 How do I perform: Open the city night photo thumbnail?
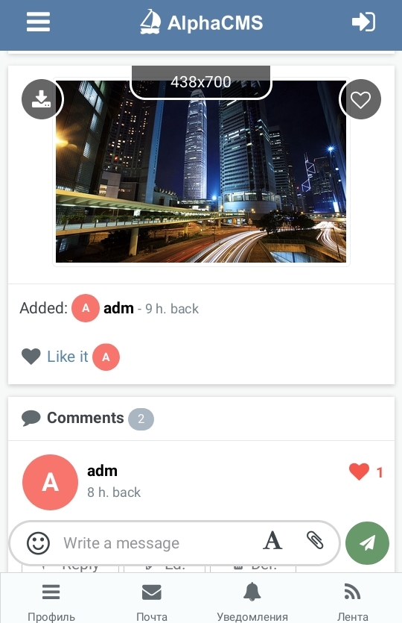click(201, 172)
